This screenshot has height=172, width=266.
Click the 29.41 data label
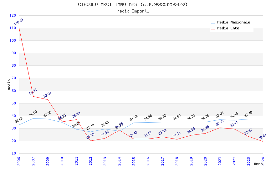coord(234,124)
